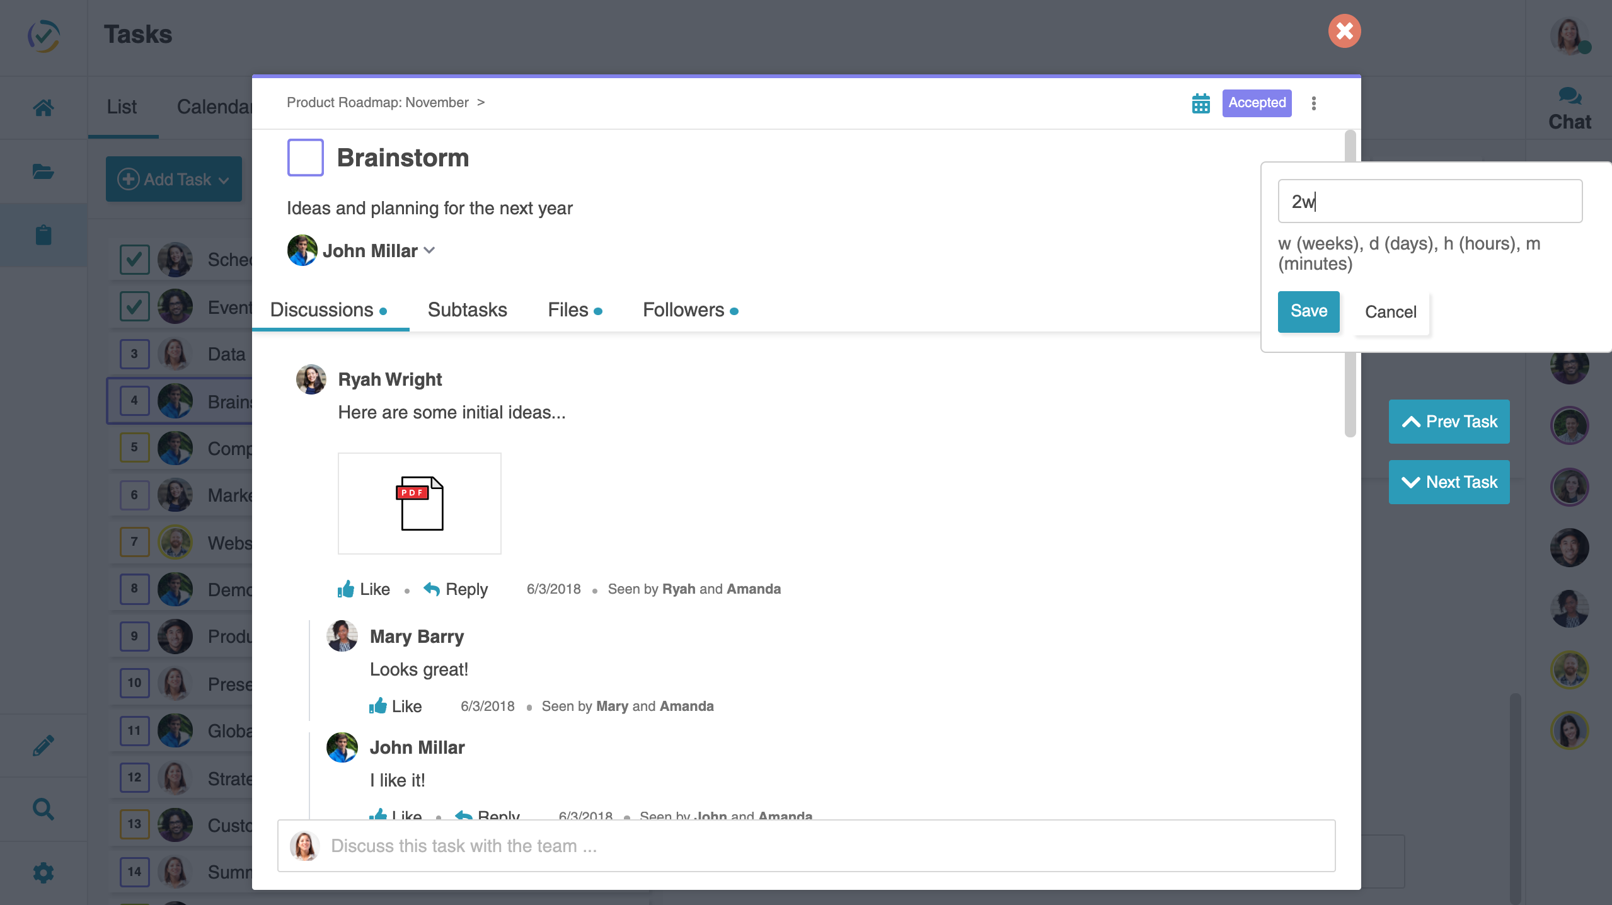Close the task dialog with red X
Image resolution: width=1612 pixels, height=905 pixels.
point(1345,31)
